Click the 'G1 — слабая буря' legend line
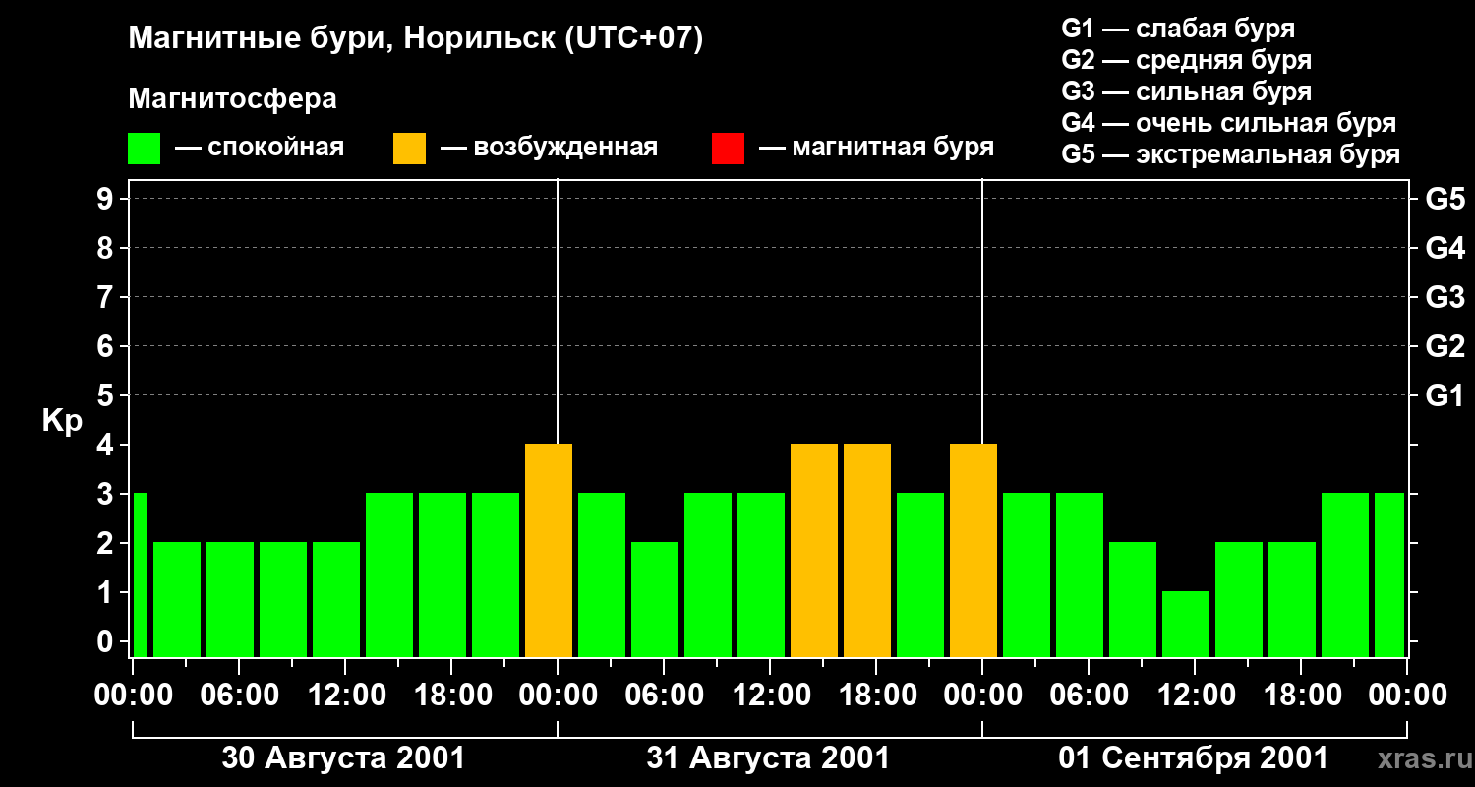 (1178, 29)
